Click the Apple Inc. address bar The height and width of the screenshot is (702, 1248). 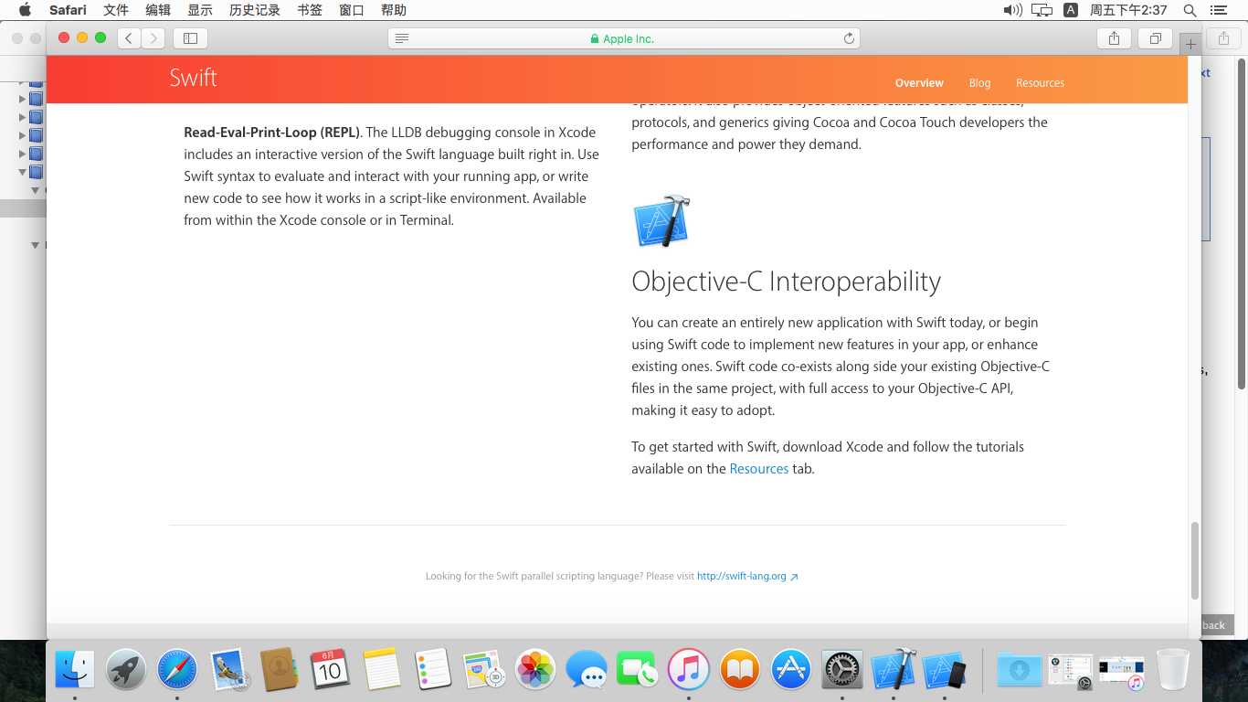(x=623, y=38)
